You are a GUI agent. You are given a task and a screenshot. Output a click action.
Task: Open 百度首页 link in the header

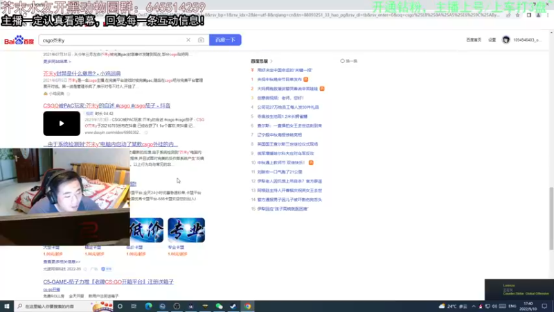click(474, 40)
